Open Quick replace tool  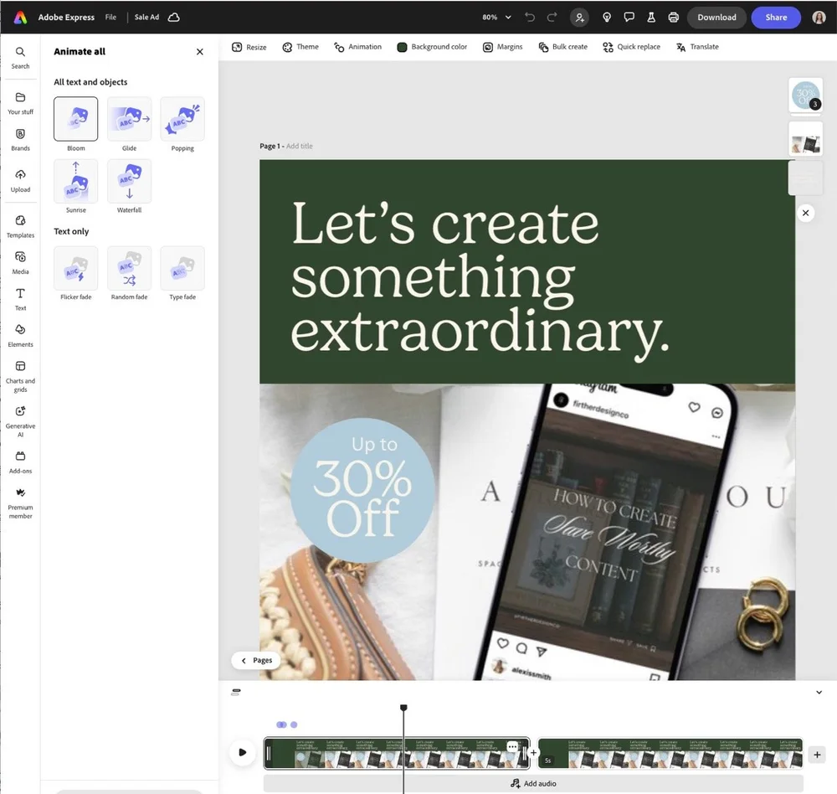tap(631, 47)
